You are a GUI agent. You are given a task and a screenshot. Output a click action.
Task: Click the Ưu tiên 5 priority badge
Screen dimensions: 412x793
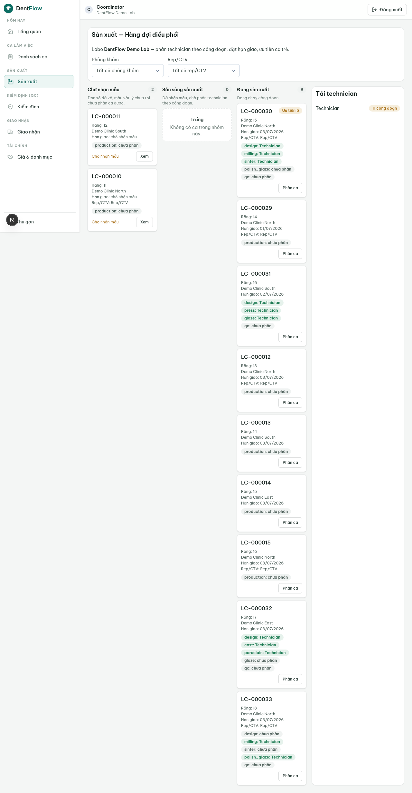click(x=290, y=111)
